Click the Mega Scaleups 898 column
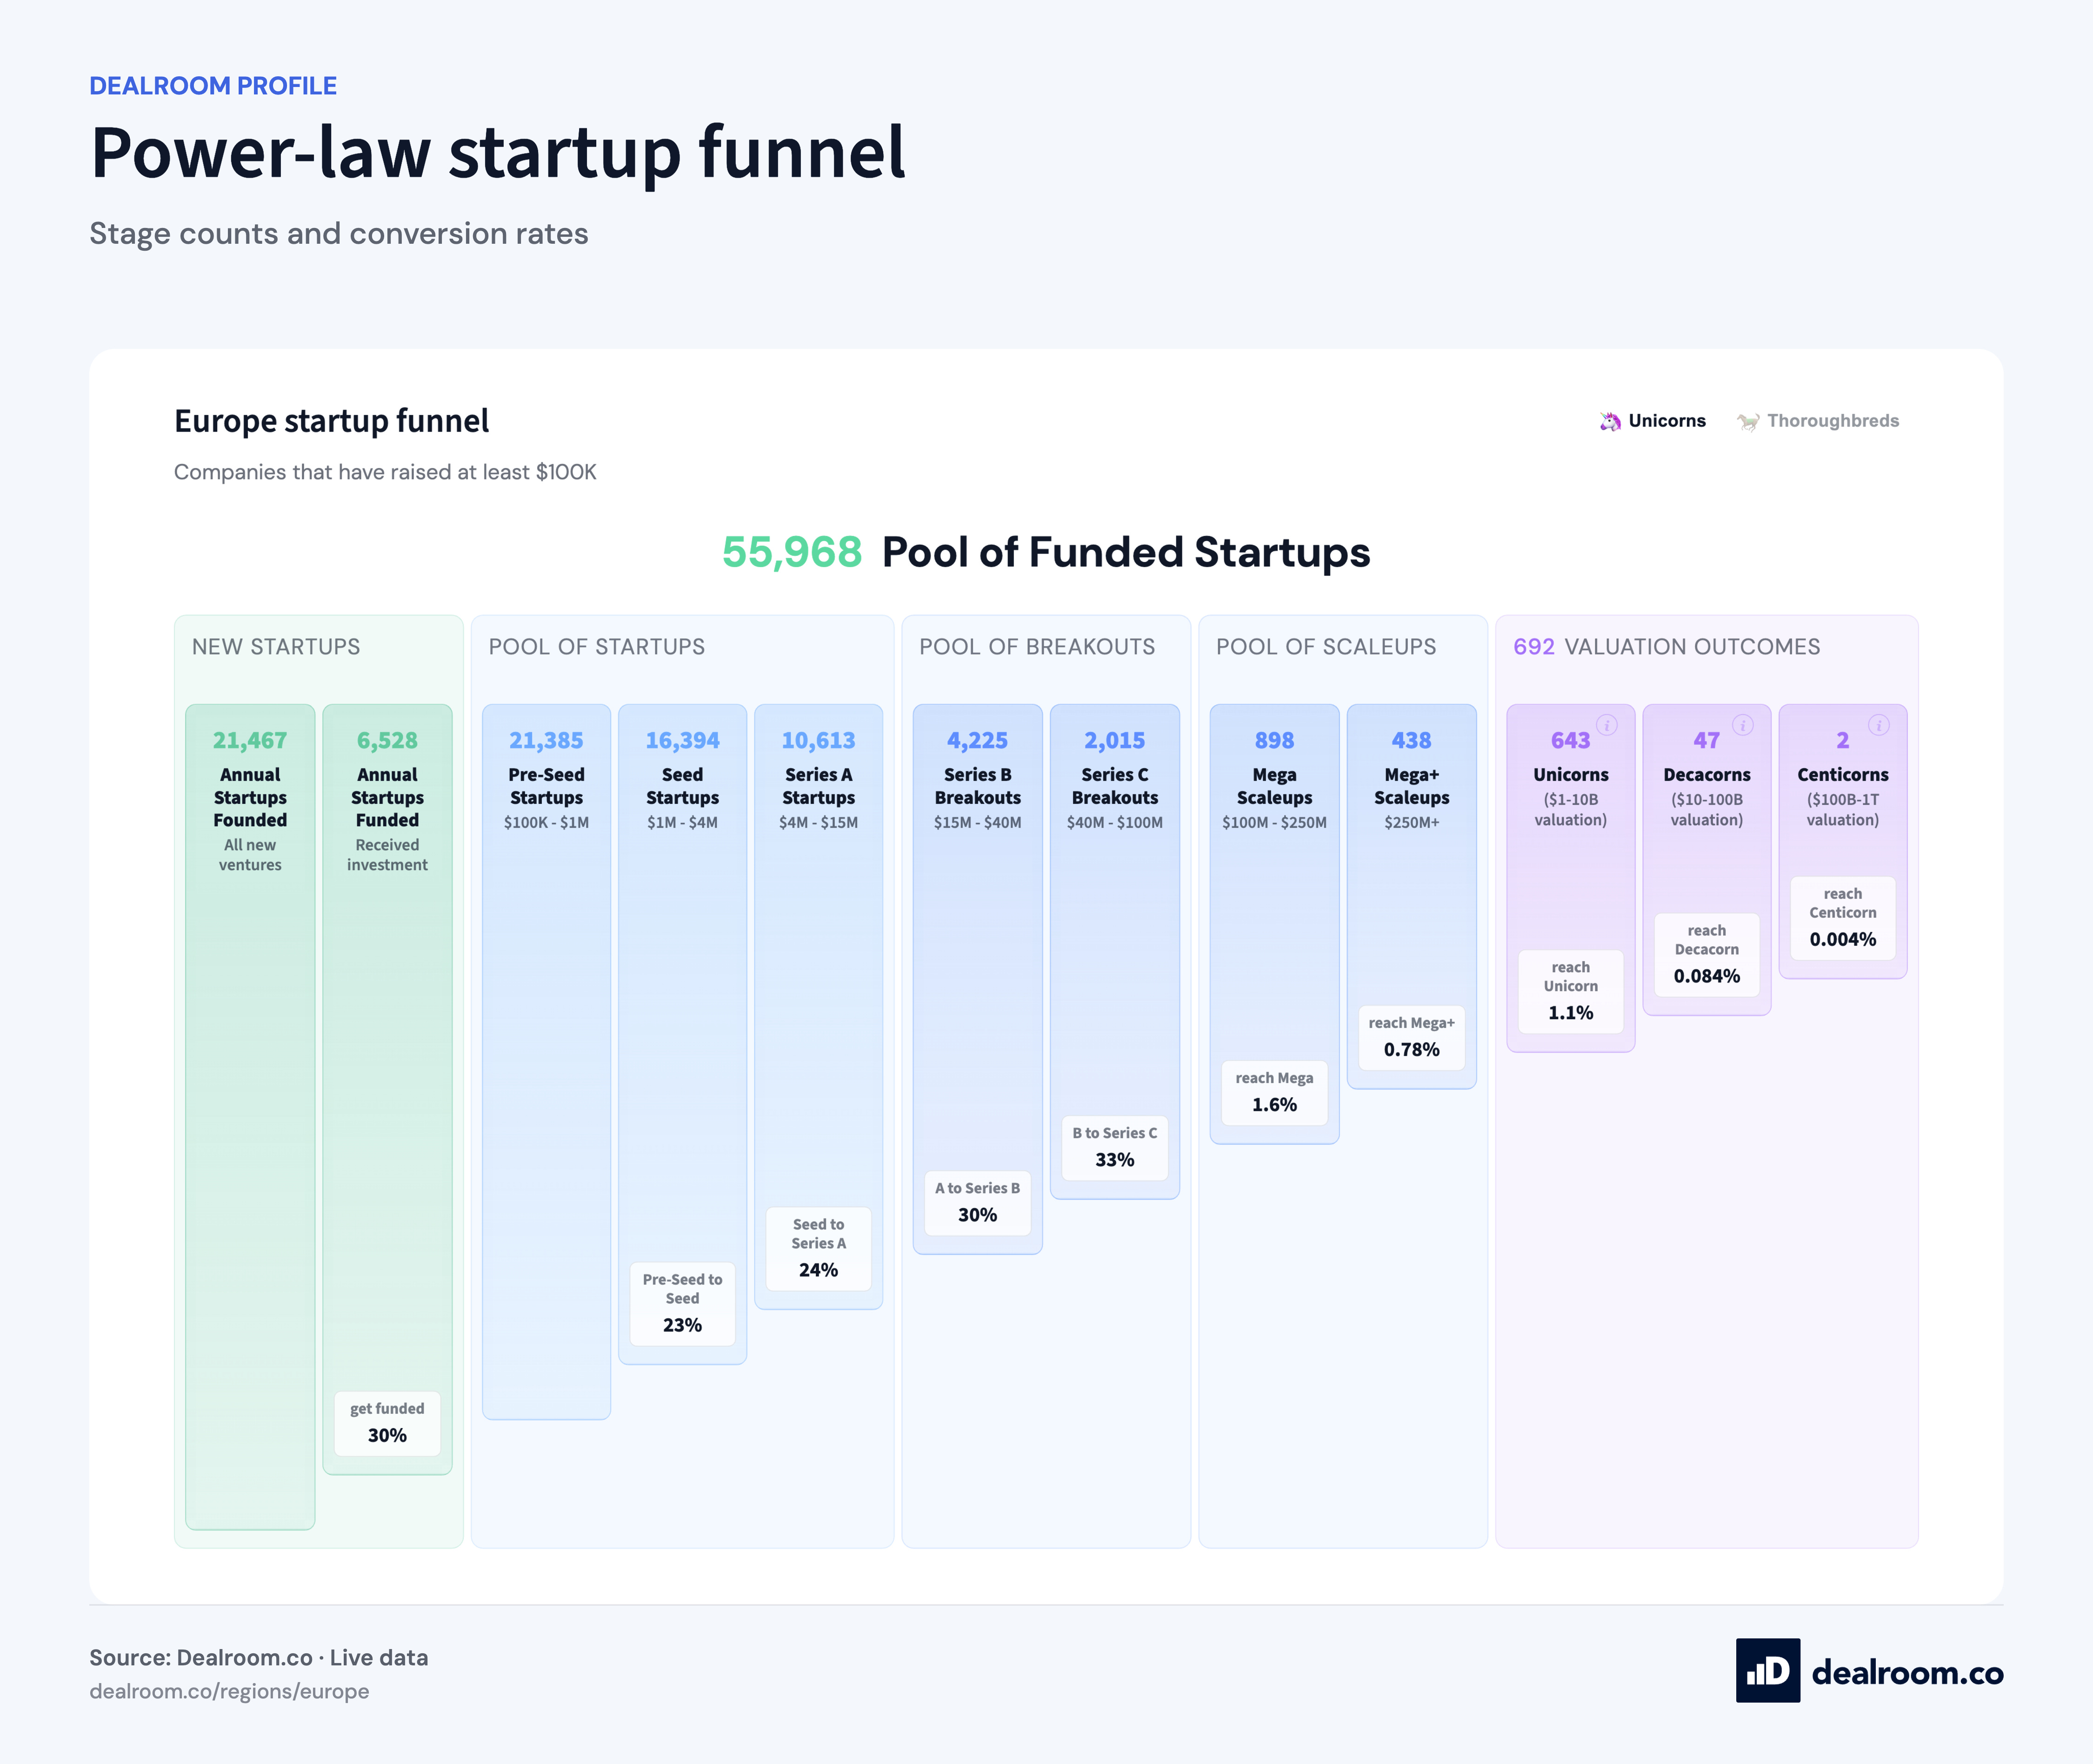The height and width of the screenshot is (1764, 2093). (x=1274, y=924)
